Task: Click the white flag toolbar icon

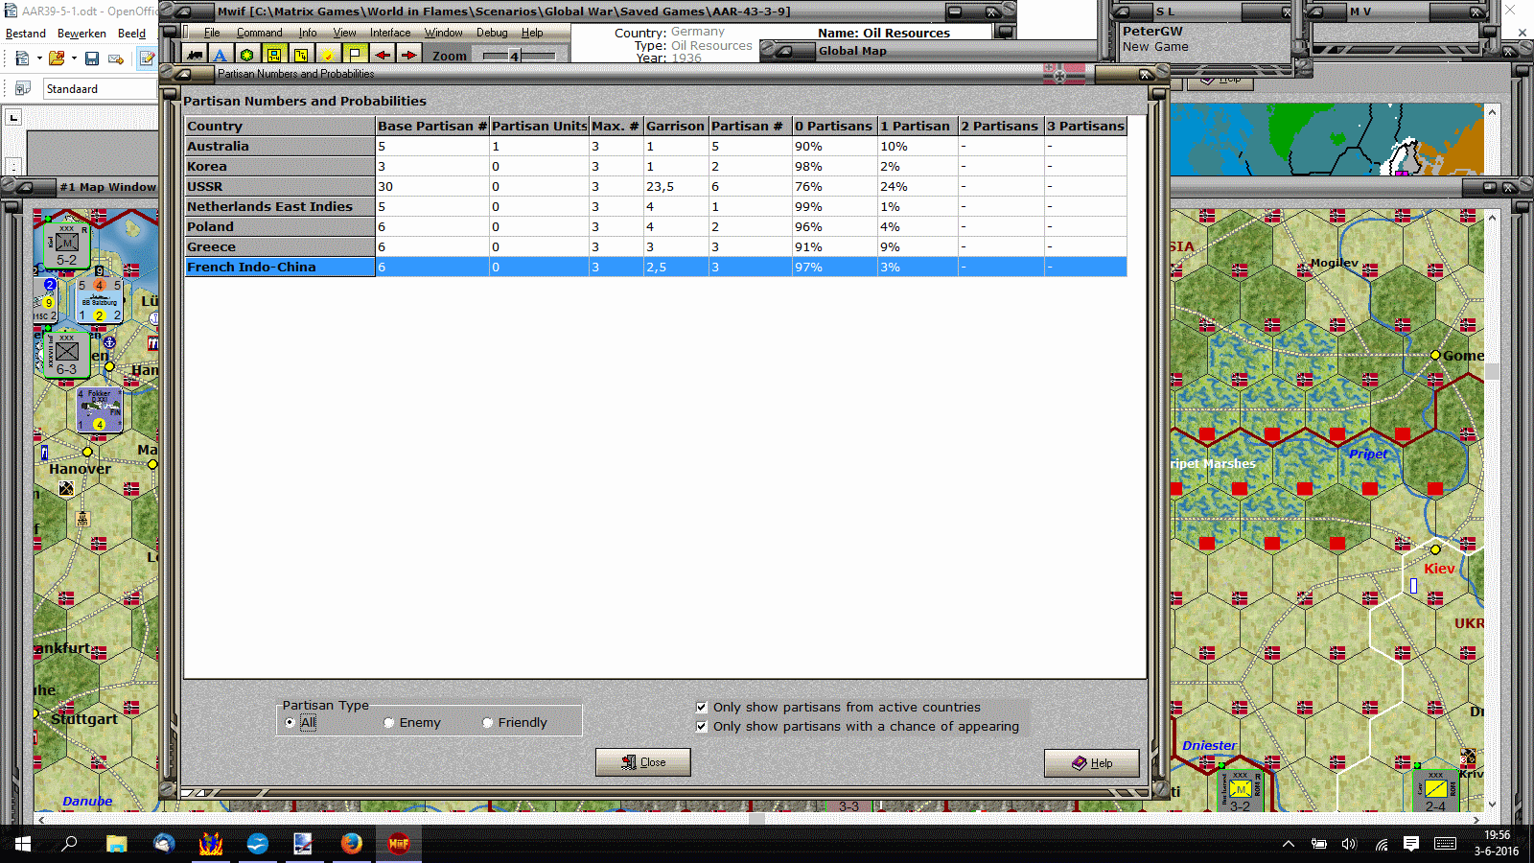Action: 355,55
